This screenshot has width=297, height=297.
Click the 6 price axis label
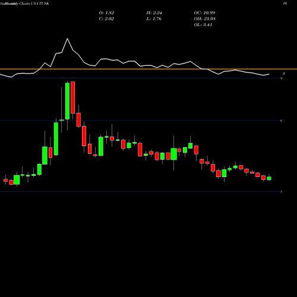[281, 121]
